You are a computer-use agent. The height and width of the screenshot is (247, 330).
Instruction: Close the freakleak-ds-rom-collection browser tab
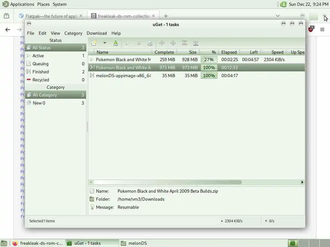coord(153,16)
